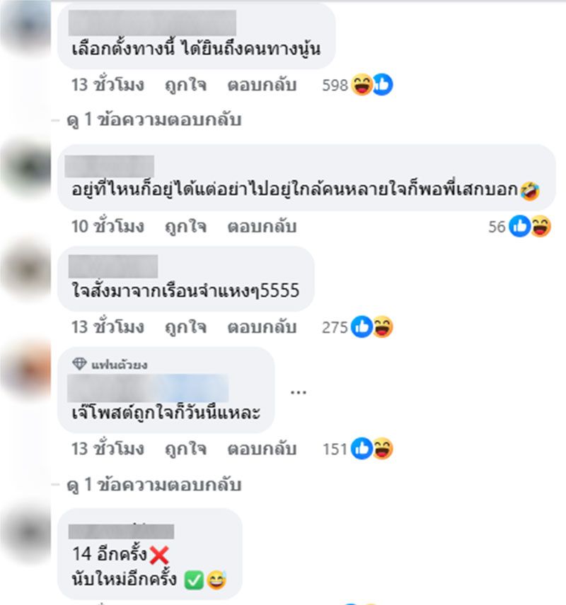Screen dimensions: 566x605
Task: Click the top fan diamond badge icon
Action: pyautogui.click(x=79, y=364)
